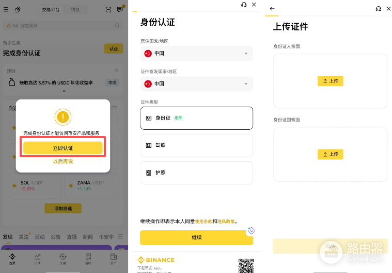Select 身份证 as document type
The height and width of the screenshot is (273, 392).
coord(196,118)
